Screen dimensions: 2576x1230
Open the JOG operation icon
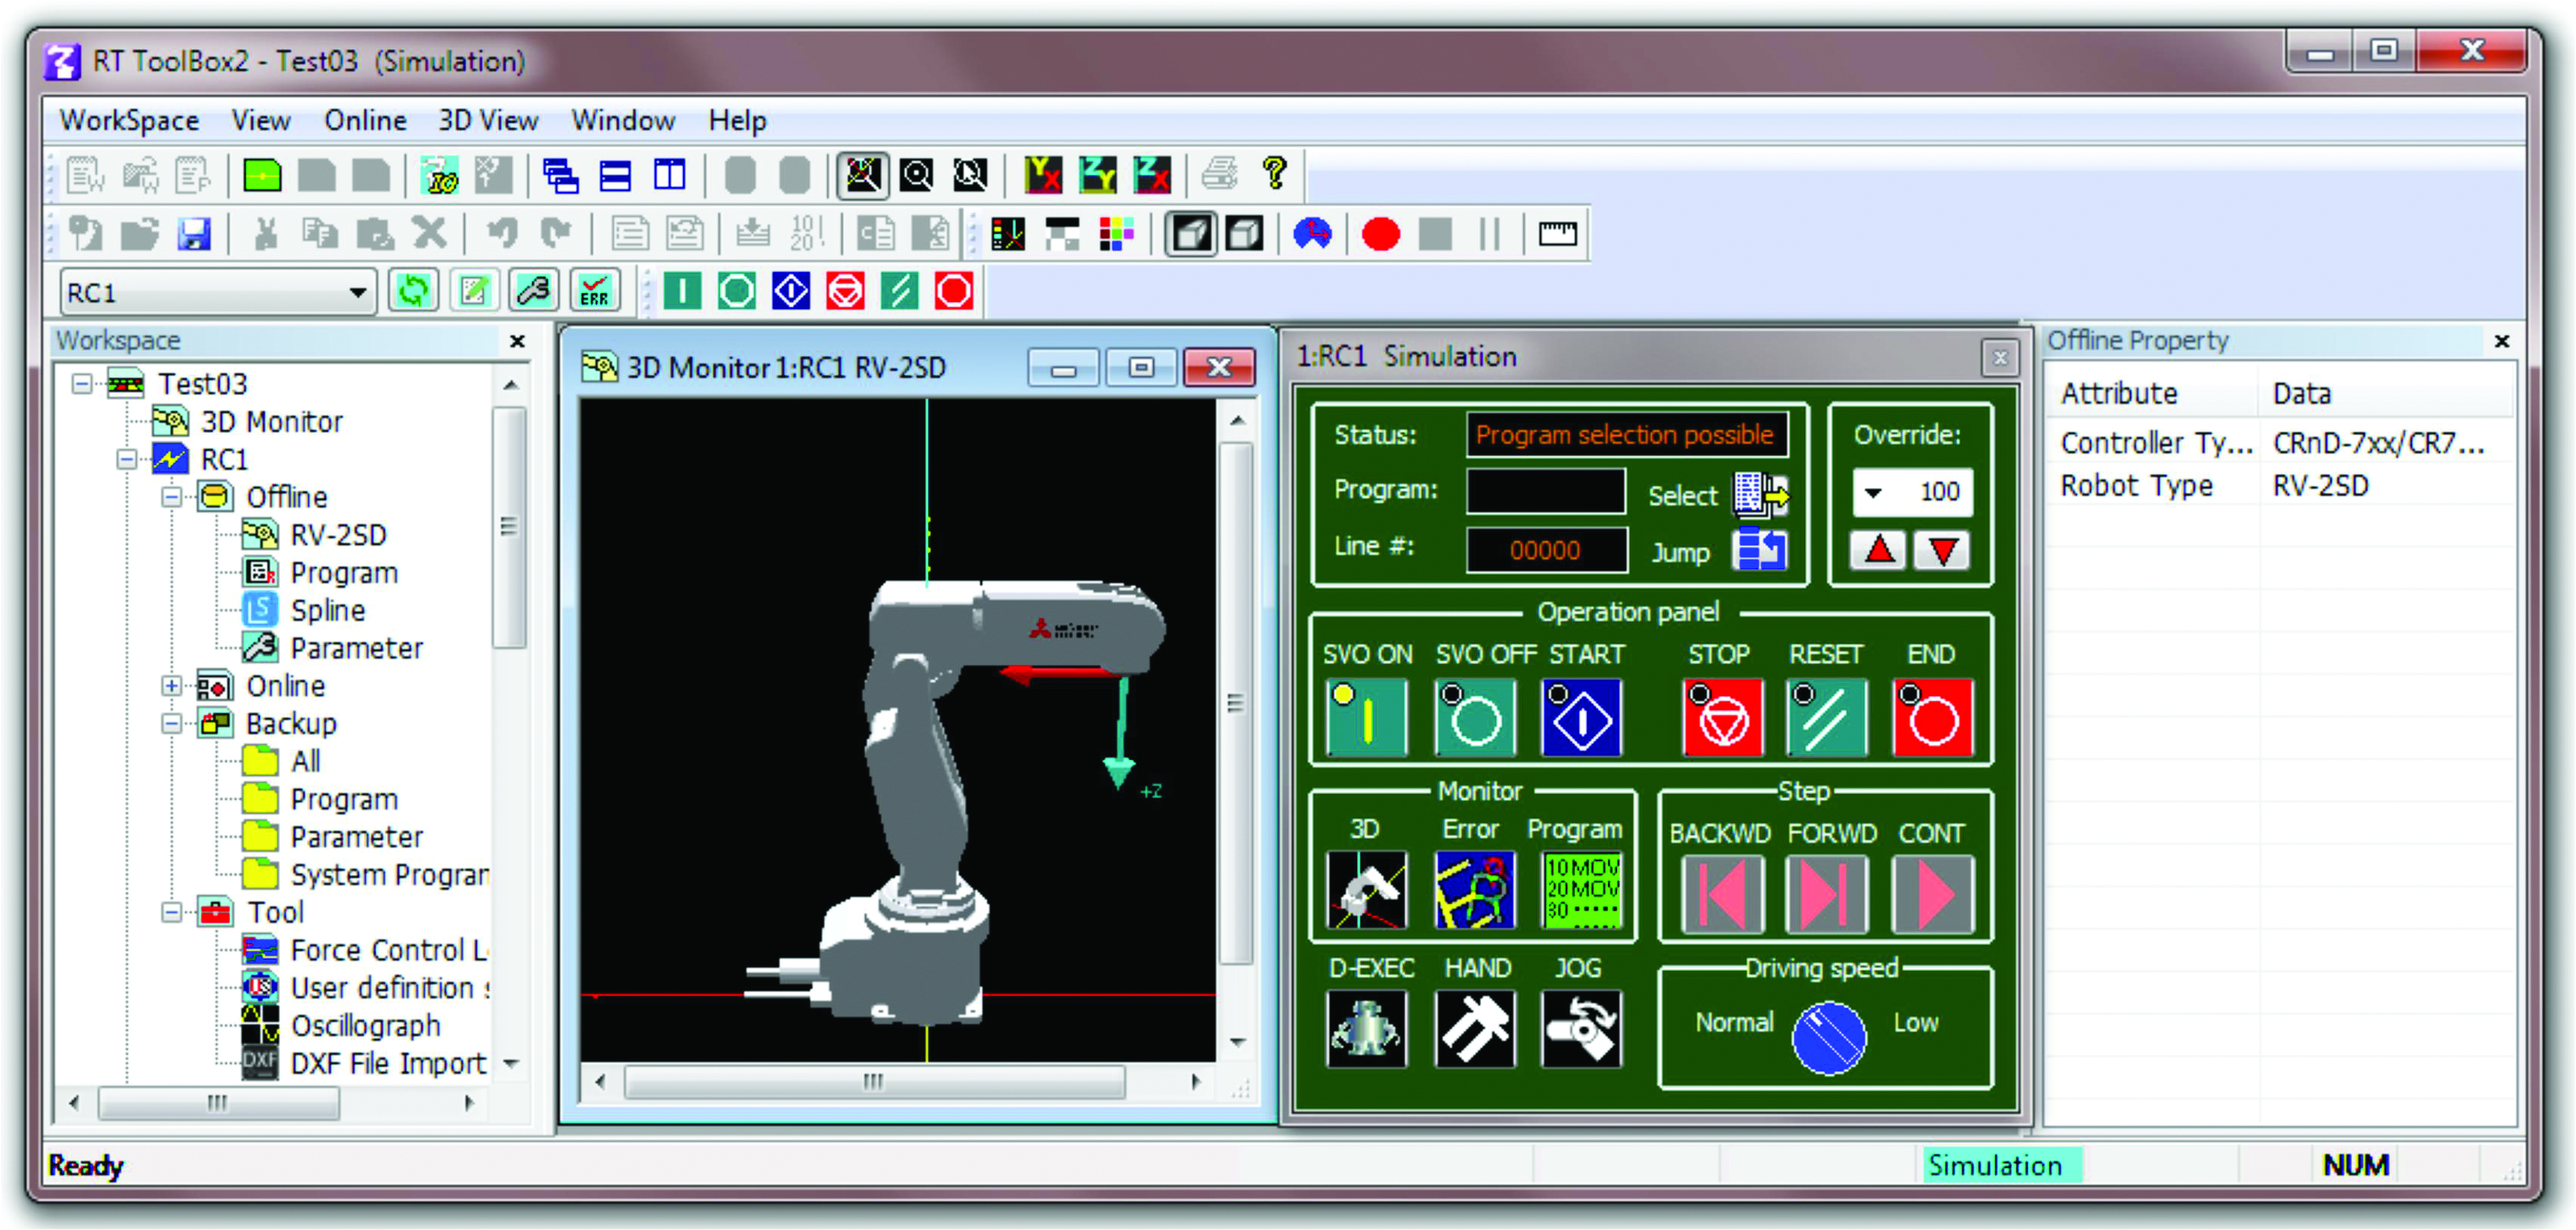(x=1581, y=1028)
